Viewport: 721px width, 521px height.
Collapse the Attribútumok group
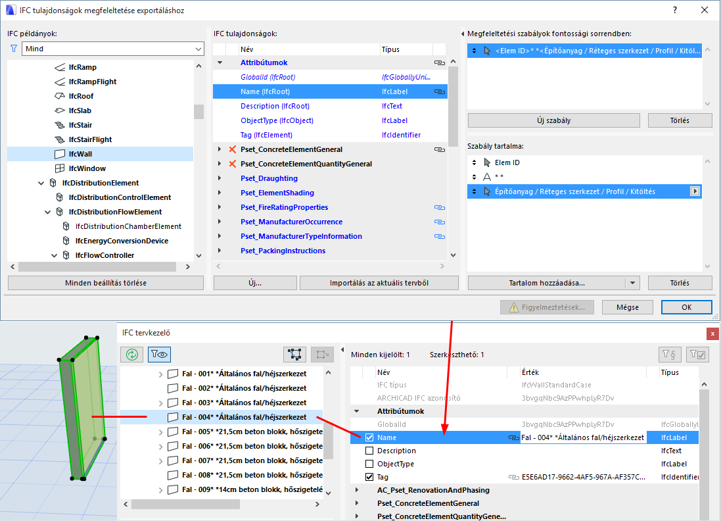pyautogui.click(x=220, y=62)
